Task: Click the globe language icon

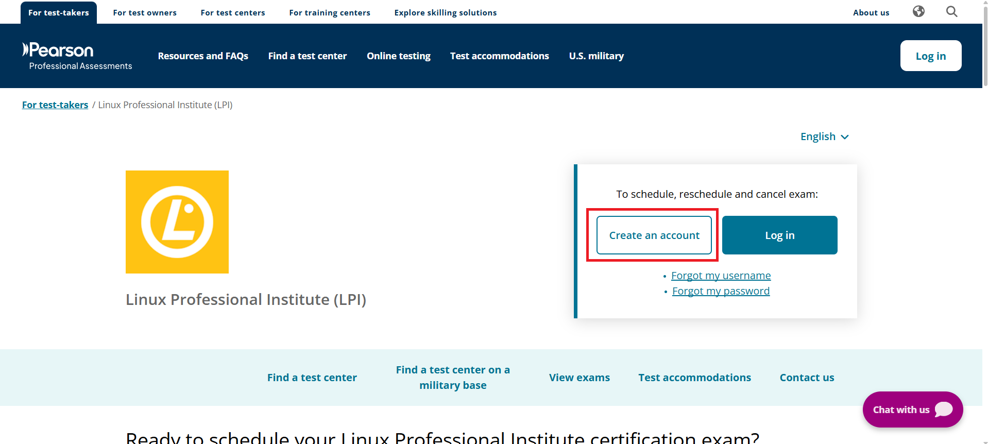Action: [x=918, y=11]
